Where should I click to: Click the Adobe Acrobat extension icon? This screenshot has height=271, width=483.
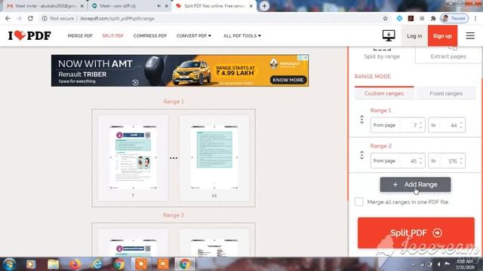(x=411, y=18)
